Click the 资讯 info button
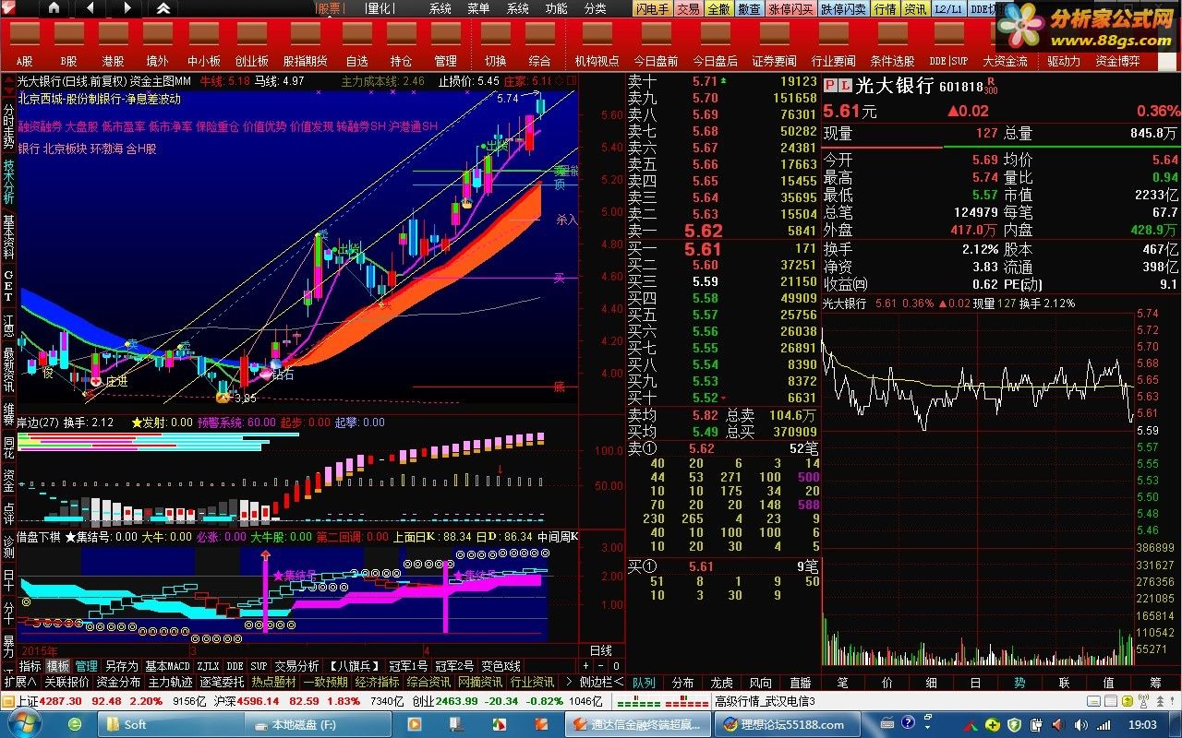The height and width of the screenshot is (738, 1182). pyautogui.click(x=915, y=8)
